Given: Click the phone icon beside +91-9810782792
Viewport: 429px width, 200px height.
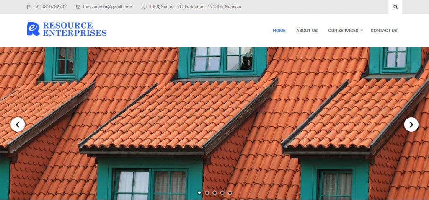Looking at the screenshot, I should click(28, 7).
